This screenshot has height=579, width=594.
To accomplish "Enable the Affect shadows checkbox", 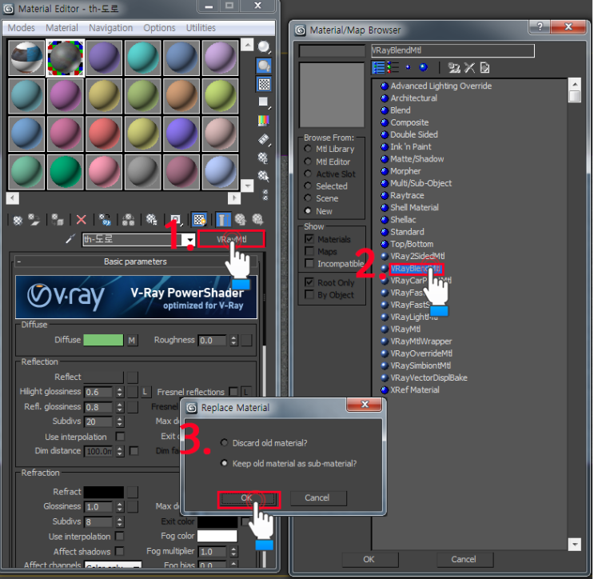I will click(x=120, y=550).
